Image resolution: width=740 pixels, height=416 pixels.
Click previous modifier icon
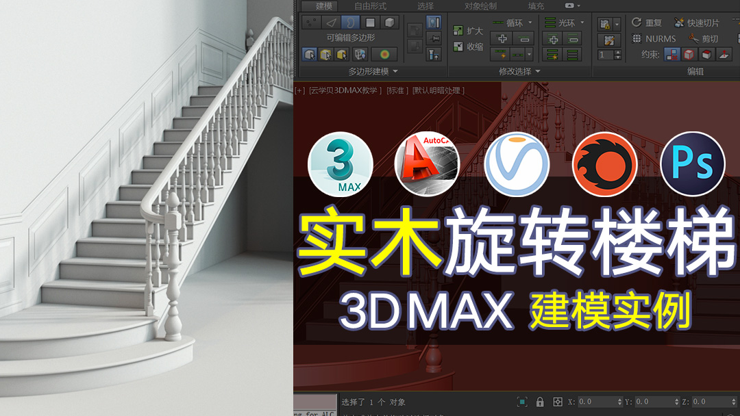coord(415,30)
